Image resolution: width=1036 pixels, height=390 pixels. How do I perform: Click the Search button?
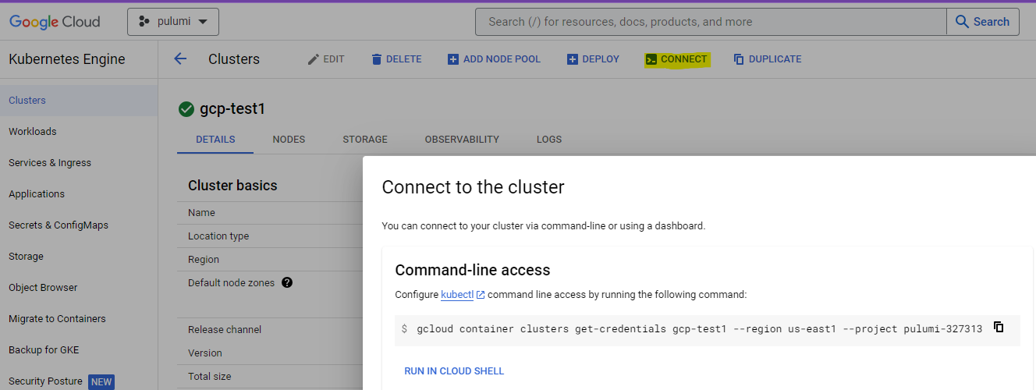coord(983,22)
